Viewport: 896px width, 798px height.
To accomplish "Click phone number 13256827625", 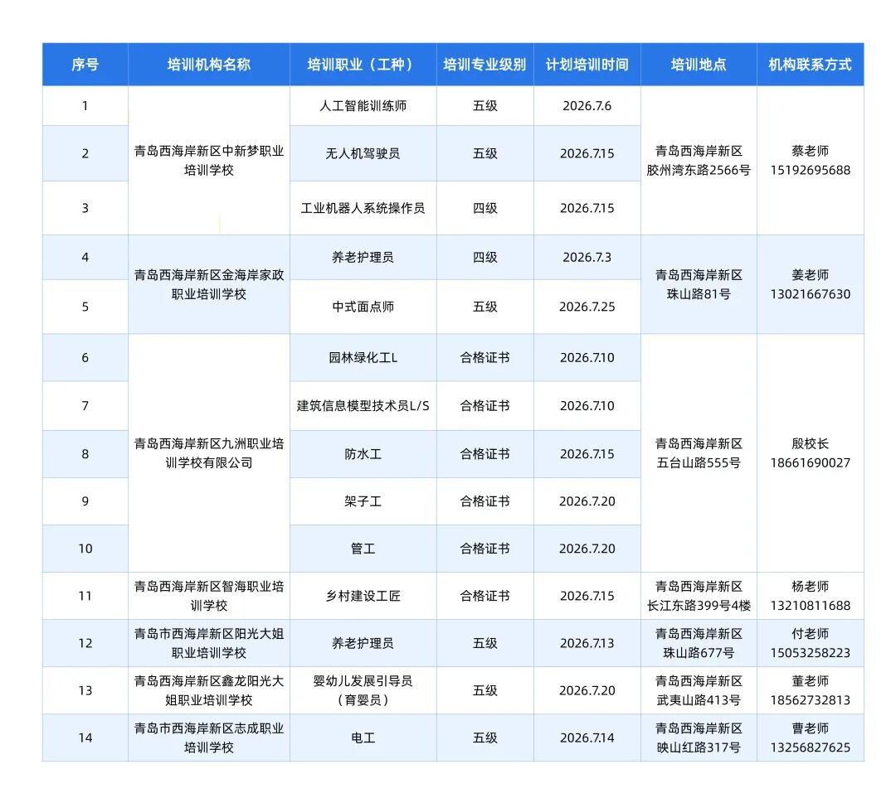I will pyautogui.click(x=810, y=747).
